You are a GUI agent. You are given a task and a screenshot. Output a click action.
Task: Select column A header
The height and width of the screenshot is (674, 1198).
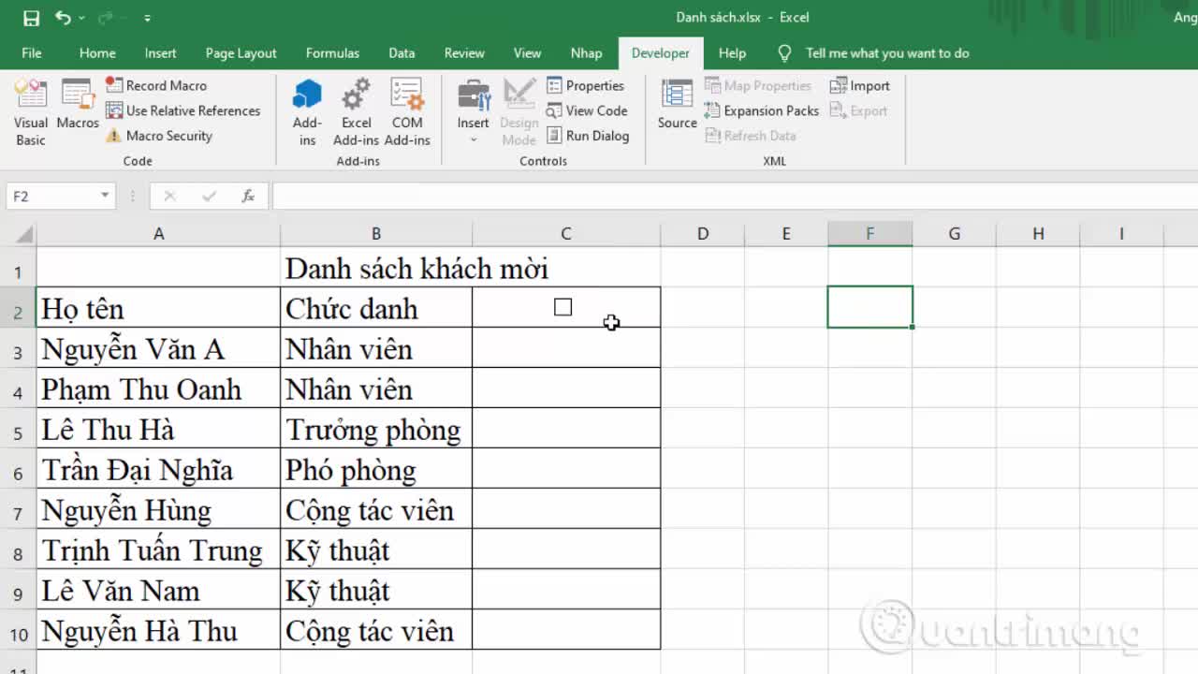[158, 234]
